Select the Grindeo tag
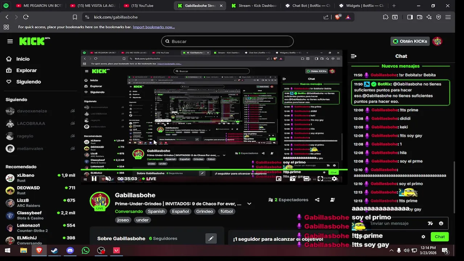Screen dimensions: 464x261 204,211
